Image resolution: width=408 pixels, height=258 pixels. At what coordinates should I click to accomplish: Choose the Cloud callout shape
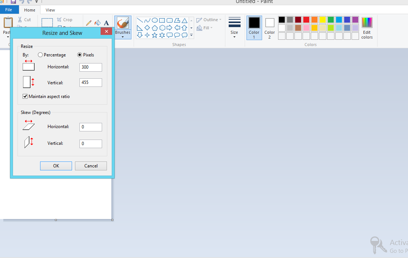[x=185, y=35]
